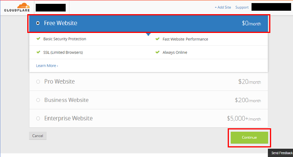Click the Business Website plan title
The width and height of the screenshot is (293, 157).
[x=66, y=100]
